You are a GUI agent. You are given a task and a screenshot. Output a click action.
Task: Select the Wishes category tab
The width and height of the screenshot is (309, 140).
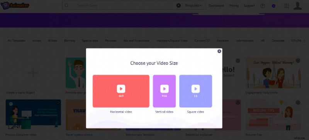pyautogui.click(x=53, y=40)
